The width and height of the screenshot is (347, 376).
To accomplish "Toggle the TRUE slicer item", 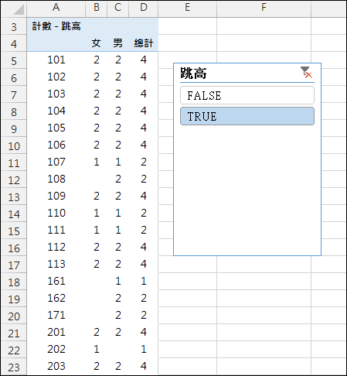I will [x=247, y=116].
